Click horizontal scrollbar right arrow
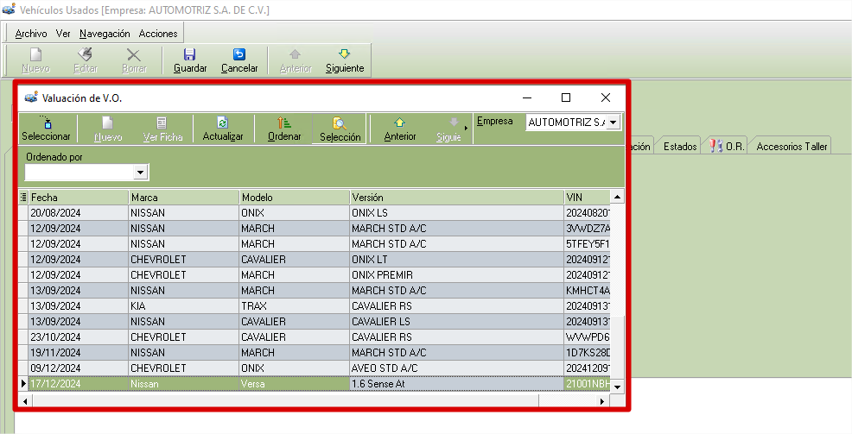 click(x=602, y=401)
